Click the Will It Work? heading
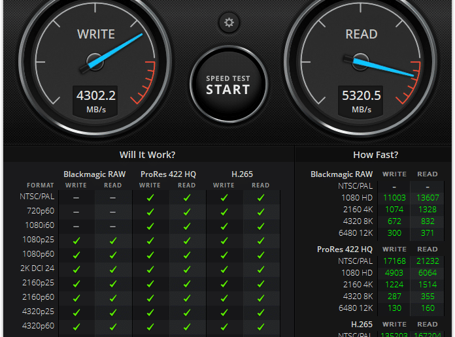This screenshot has width=455, height=337. tap(147, 155)
